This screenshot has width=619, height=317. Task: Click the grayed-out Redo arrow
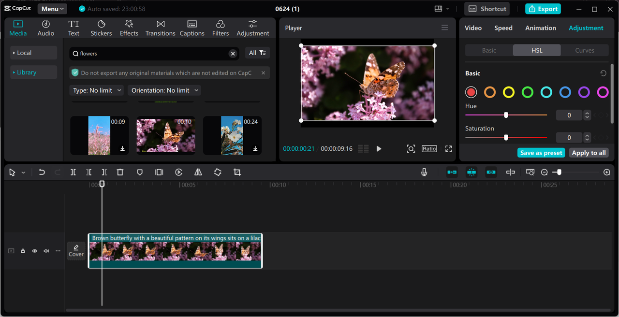click(58, 172)
